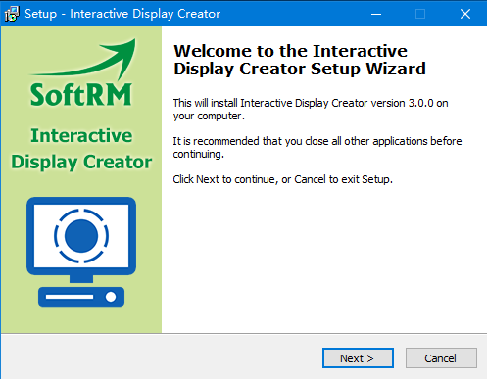Click the green sidebar banner panel
487x379 pixels.
(x=81, y=179)
